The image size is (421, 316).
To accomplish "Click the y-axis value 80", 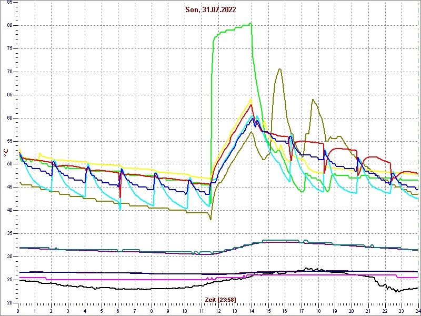I will 9,26.
